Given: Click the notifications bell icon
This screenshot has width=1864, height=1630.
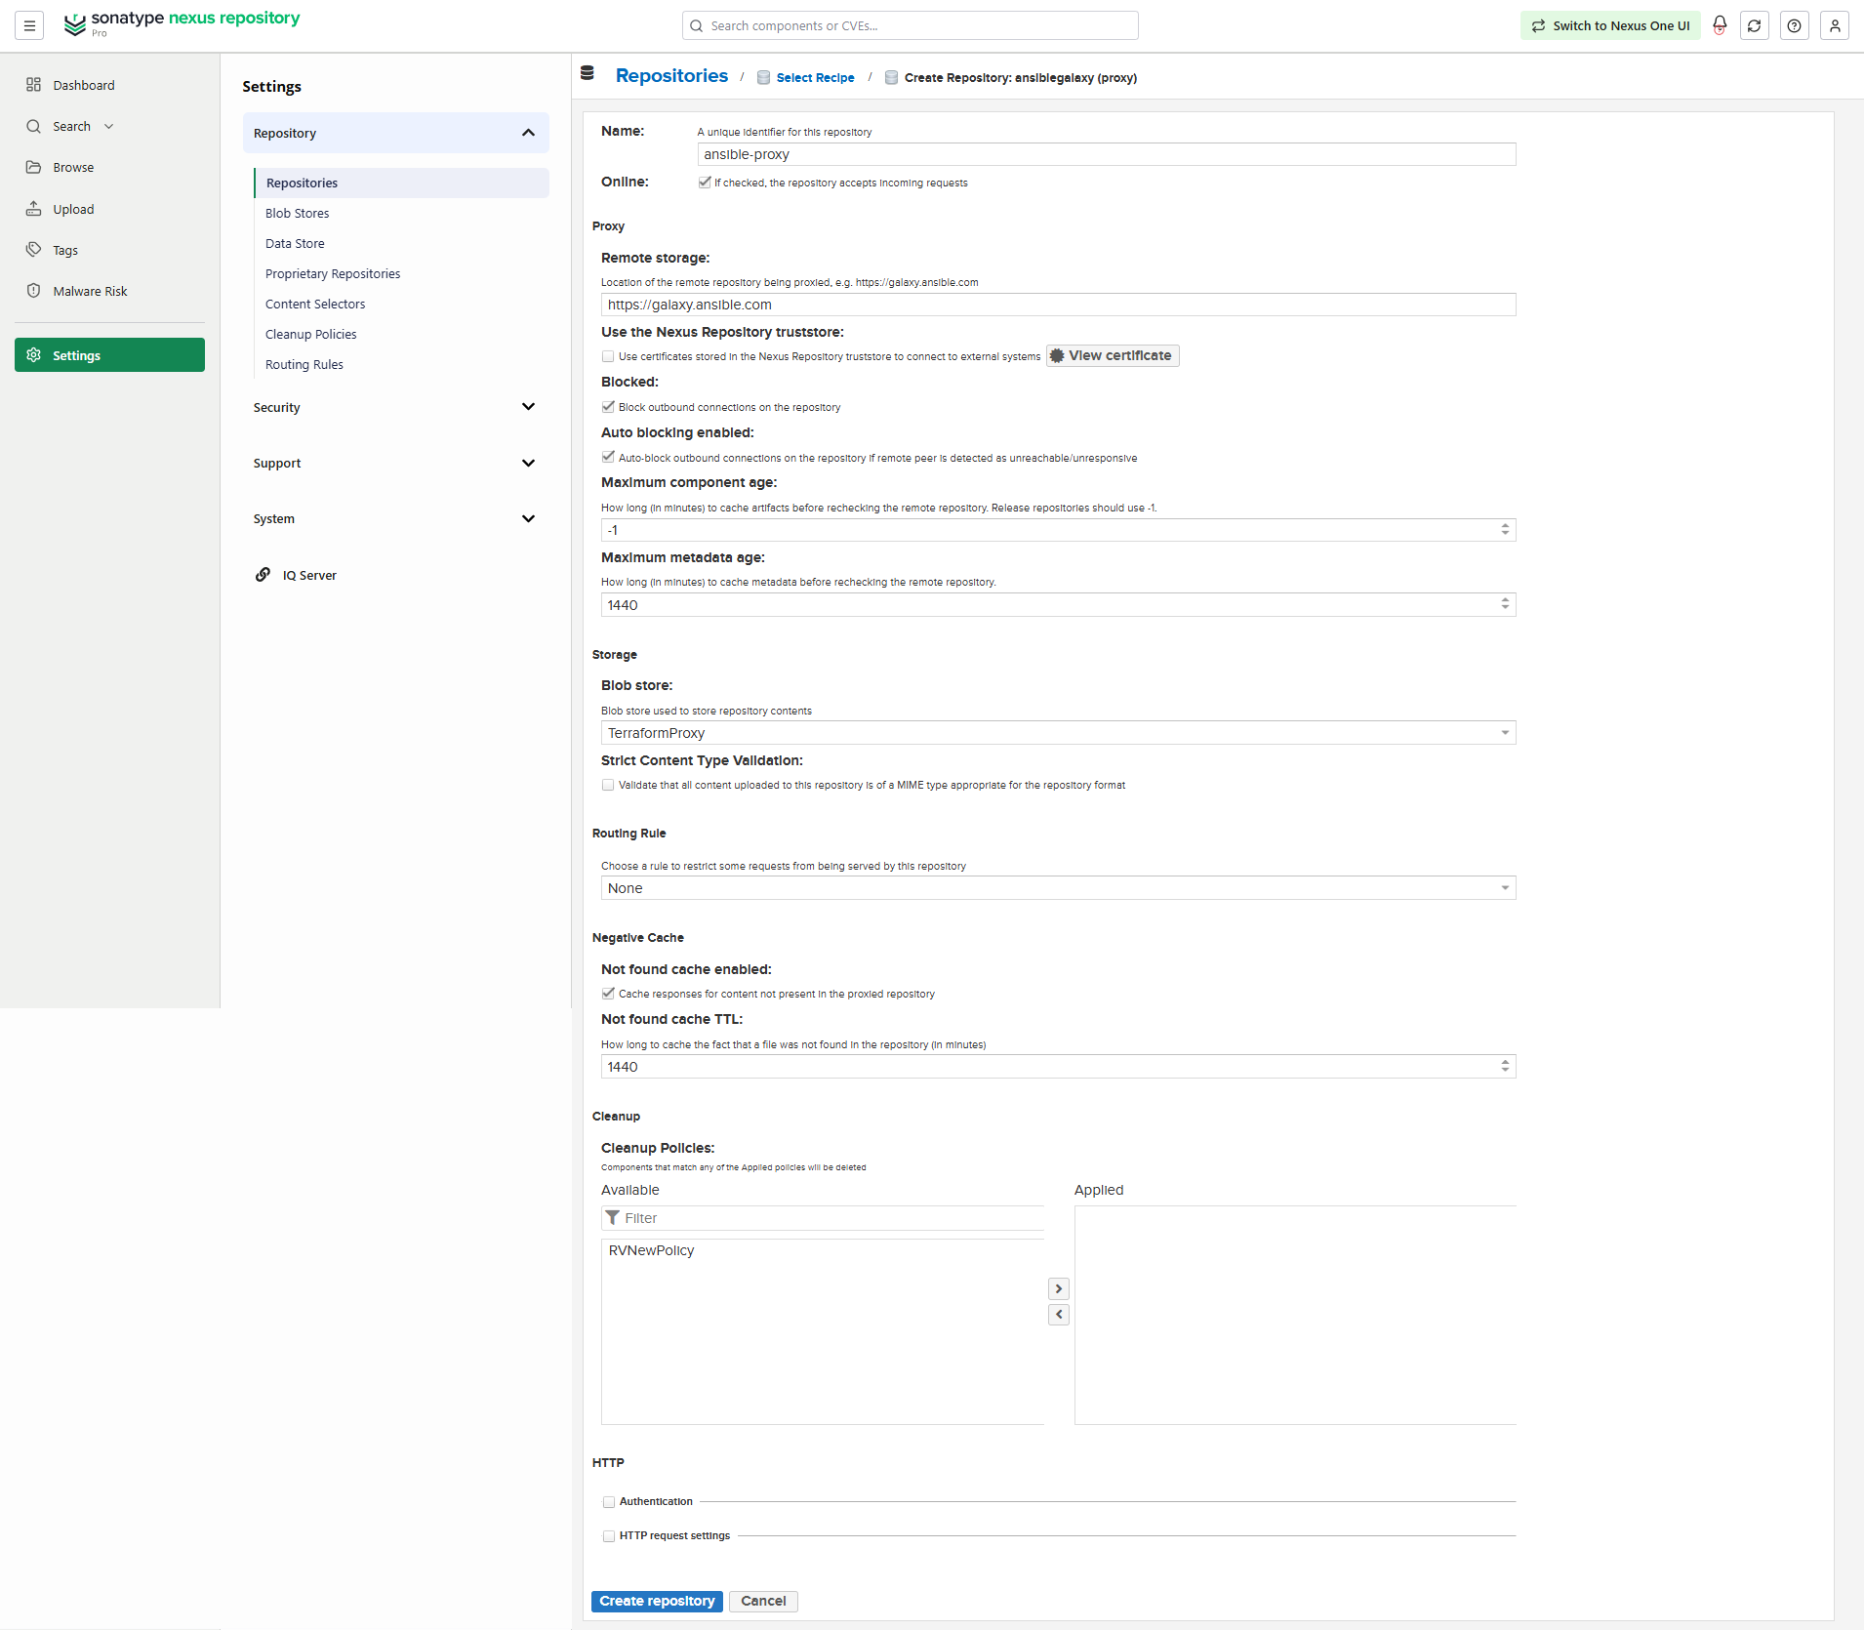Looking at the screenshot, I should click(1720, 25).
